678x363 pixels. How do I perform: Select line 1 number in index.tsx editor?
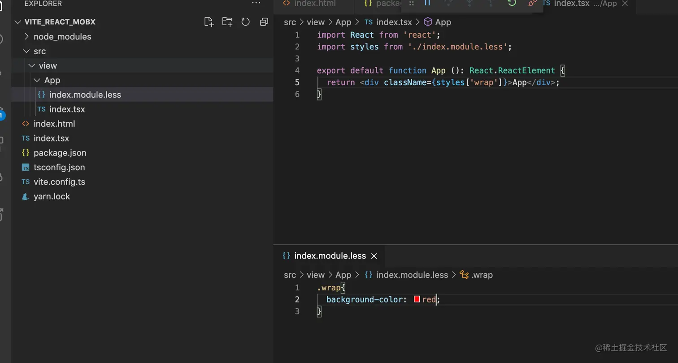(297, 35)
